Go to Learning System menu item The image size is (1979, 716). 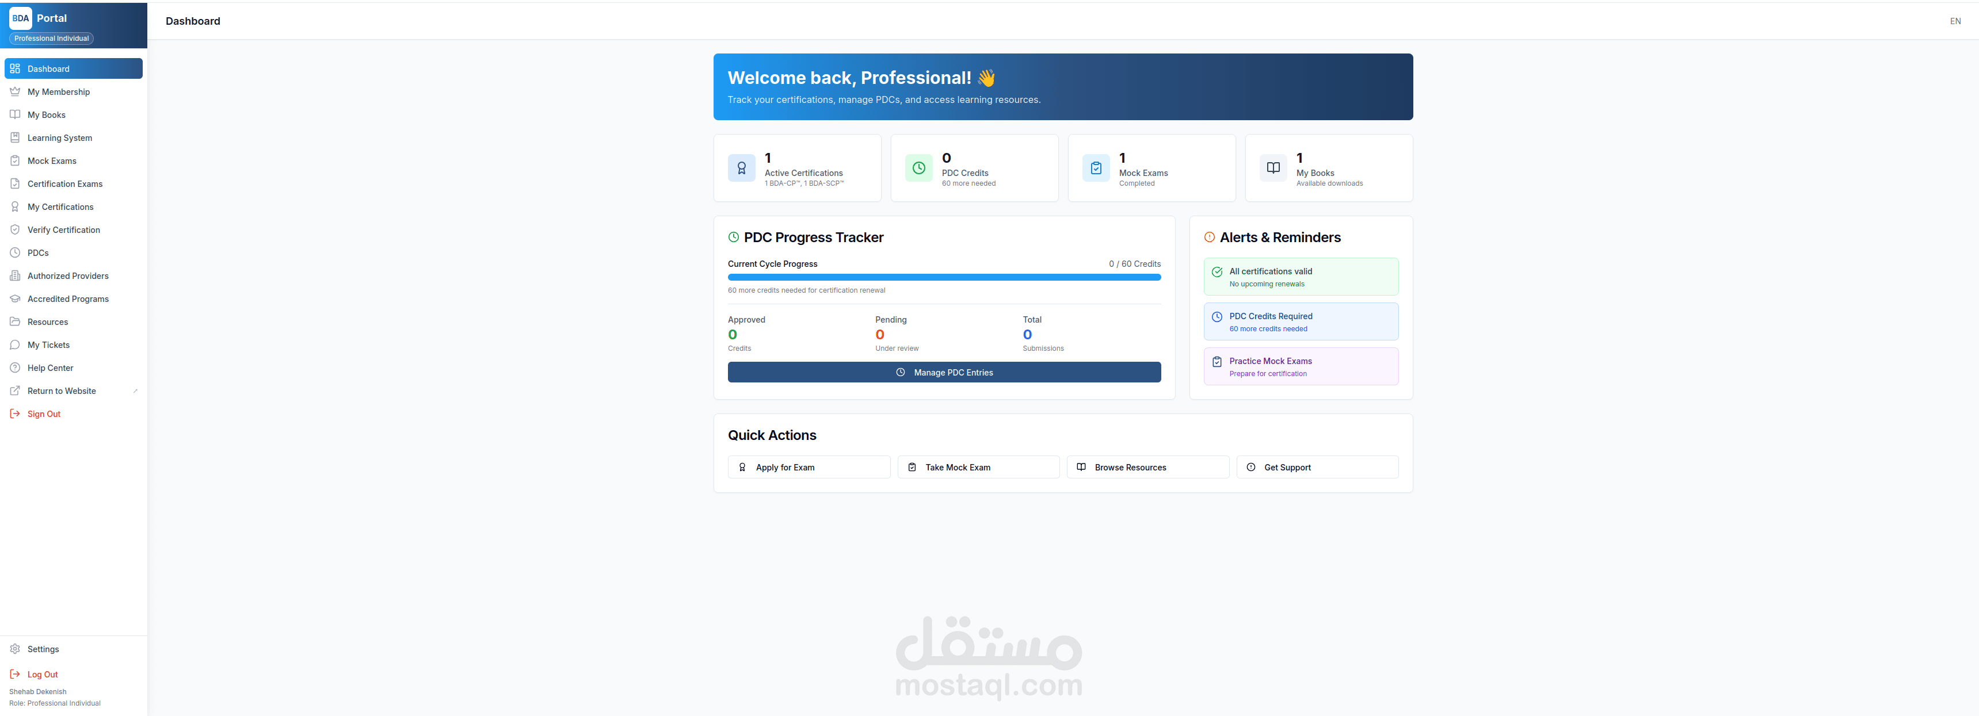coord(59,138)
